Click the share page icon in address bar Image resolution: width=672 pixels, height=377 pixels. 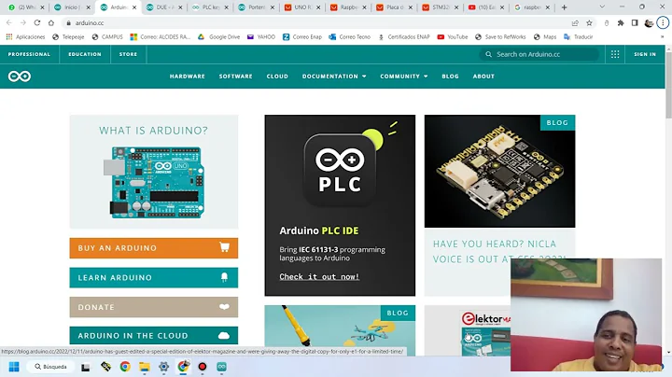(575, 22)
